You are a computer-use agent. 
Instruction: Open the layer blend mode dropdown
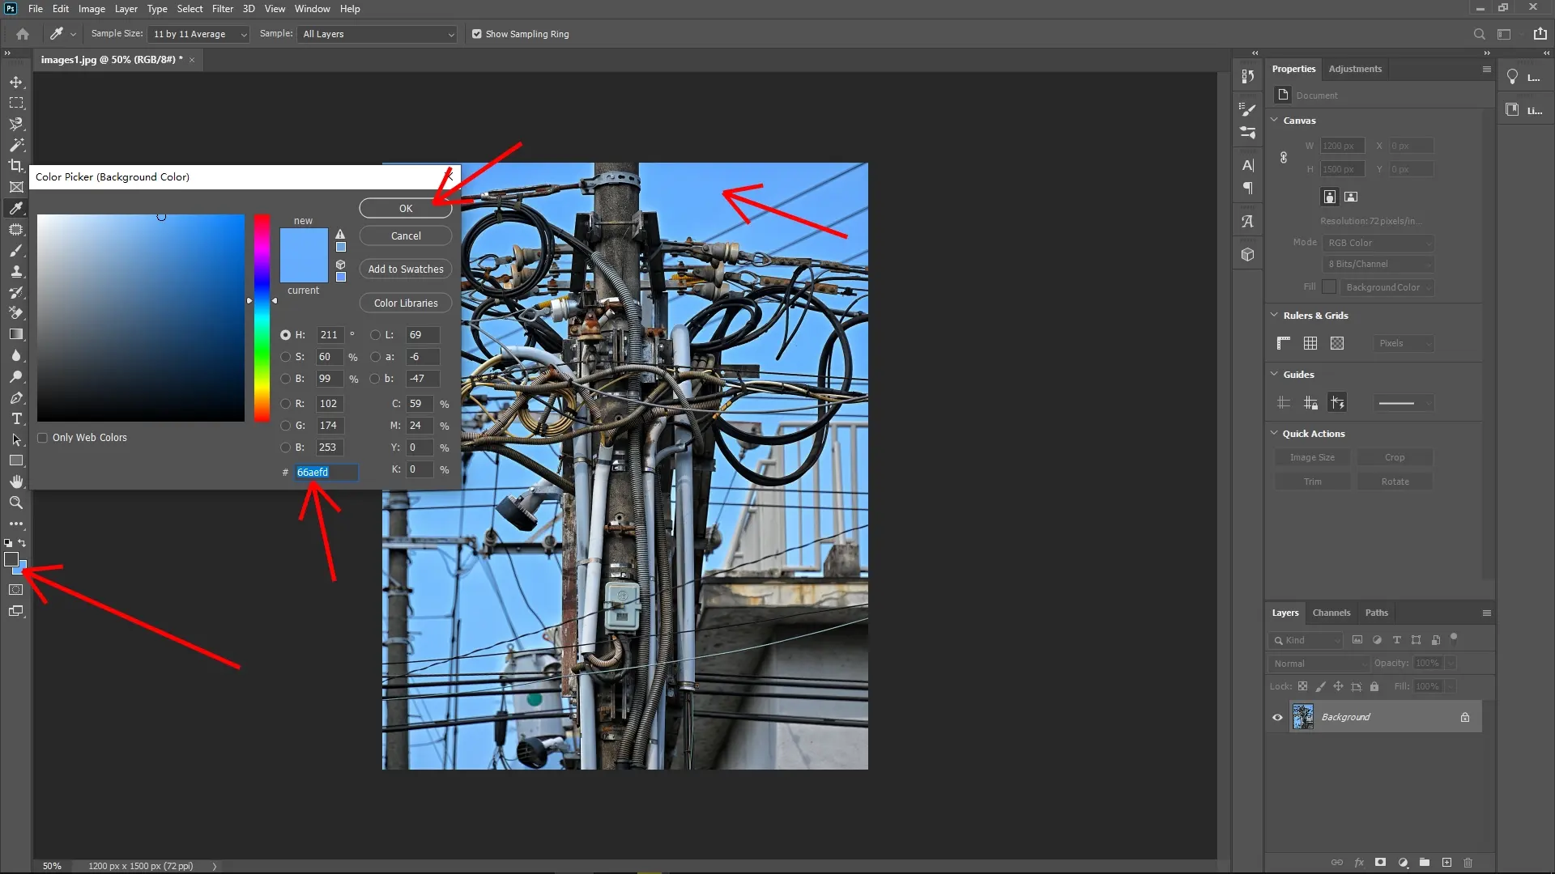(1318, 663)
